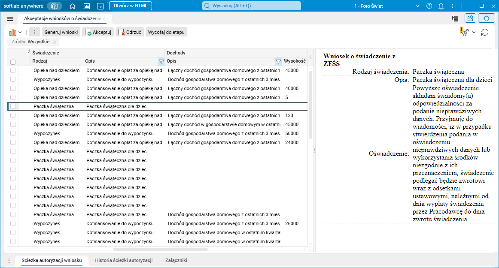Open notifications bell

click(x=441, y=6)
